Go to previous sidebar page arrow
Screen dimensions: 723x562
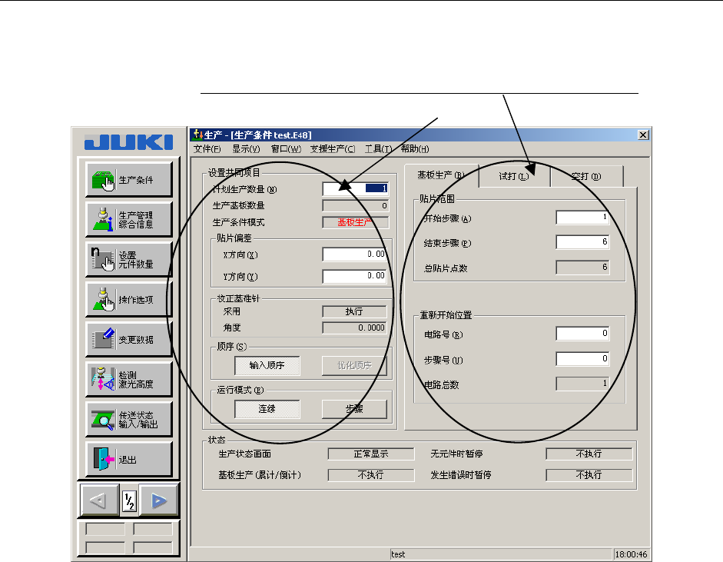click(x=99, y=500)
